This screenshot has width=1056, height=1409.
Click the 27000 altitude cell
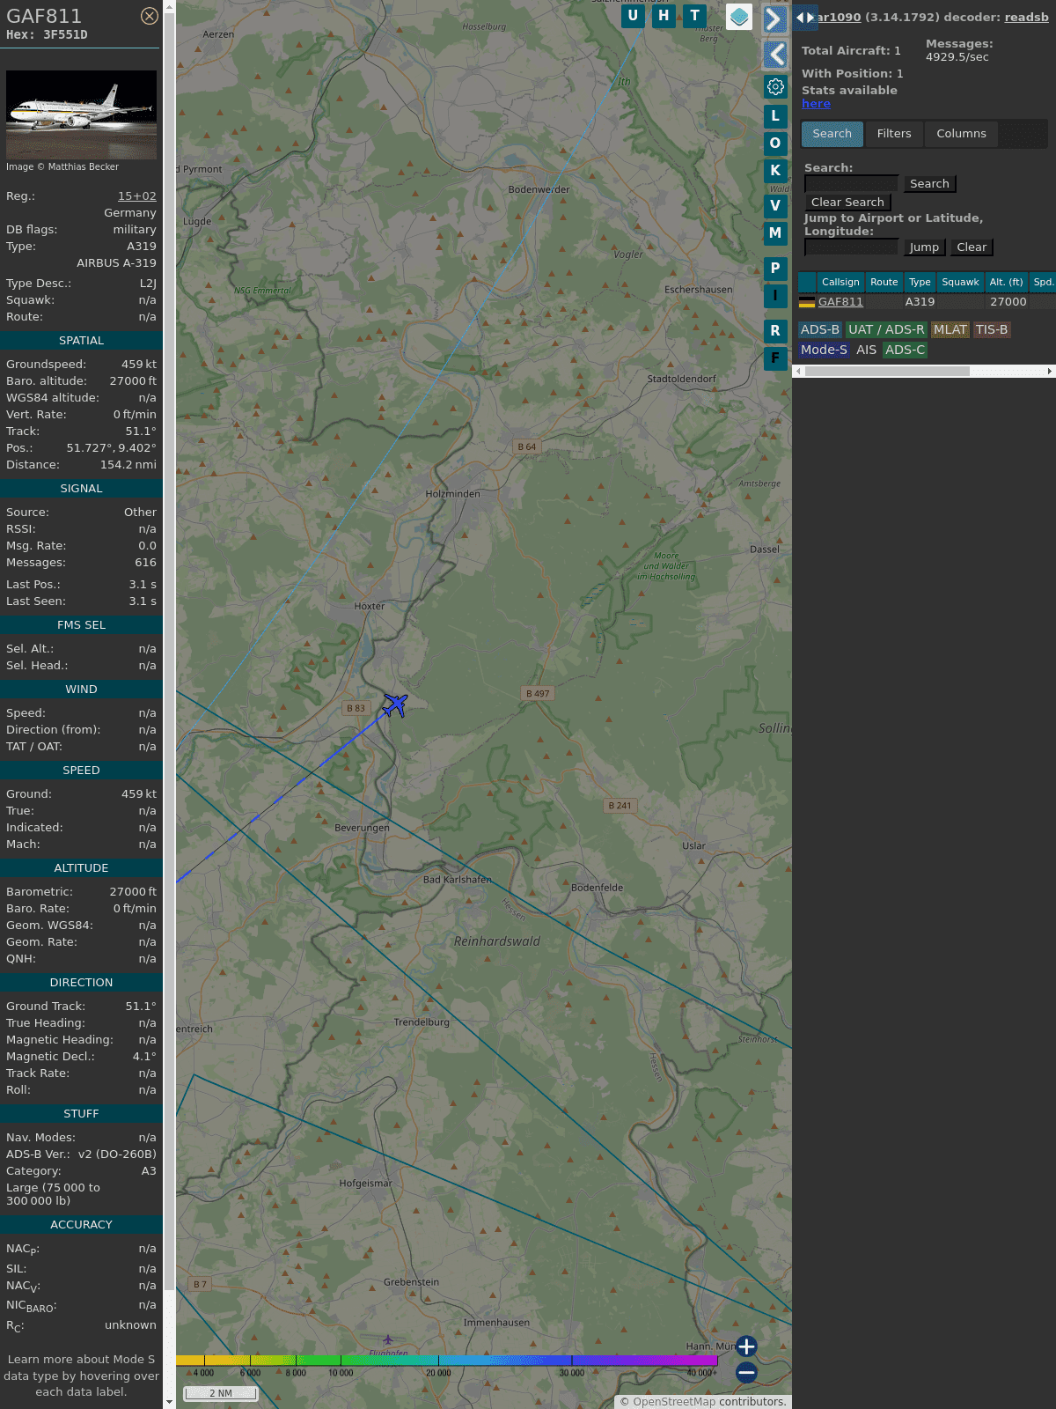point(1008,302)
